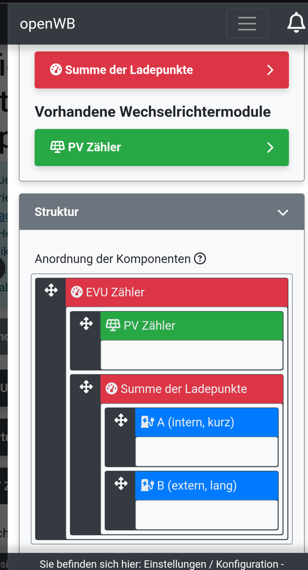Image resolution: width=308 pixels, height=570 pixels.
Task: Click the openWB notification bell icon
Action: coord(296,23)
